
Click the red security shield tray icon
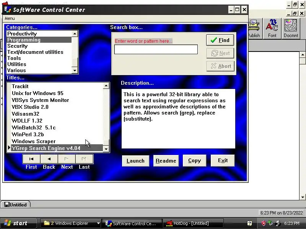[264, 223]
